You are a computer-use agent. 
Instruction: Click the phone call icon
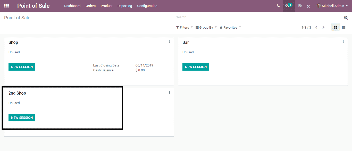point(278,6)
